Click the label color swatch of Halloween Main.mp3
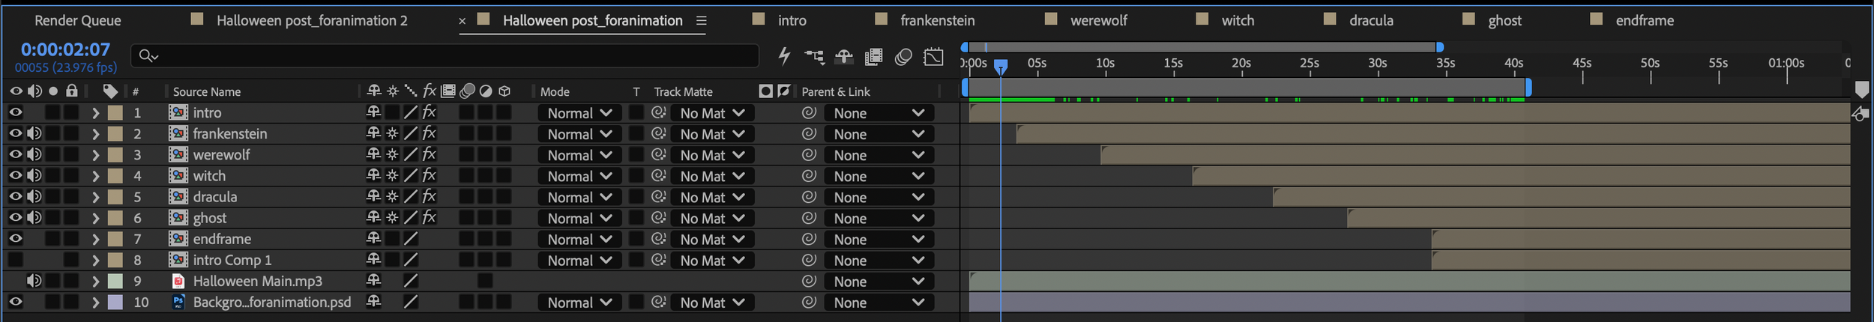The image size is (1874, 322). point(115,281)
